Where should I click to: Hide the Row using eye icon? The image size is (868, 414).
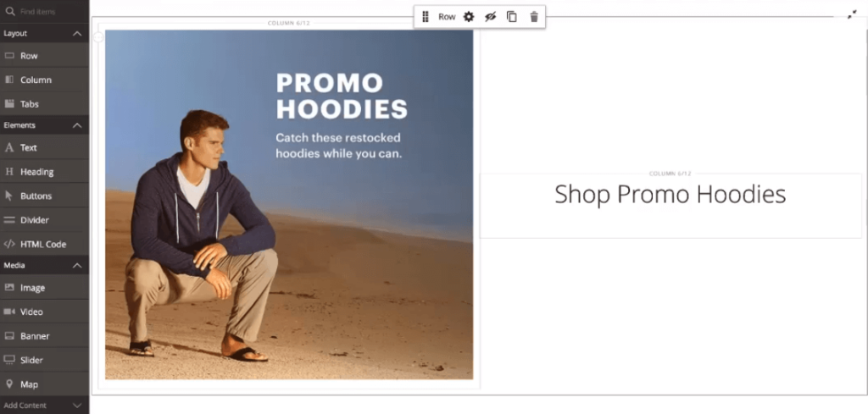pyautogui.click(x=490, y=17)
